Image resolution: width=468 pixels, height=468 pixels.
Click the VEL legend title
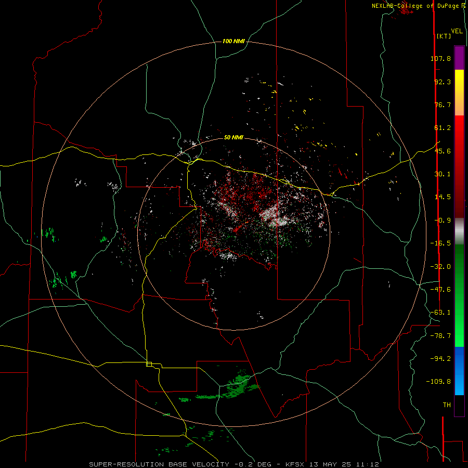click(x=457, y=31)
